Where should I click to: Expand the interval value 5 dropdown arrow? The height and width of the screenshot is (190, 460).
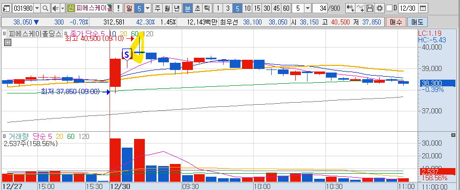(308, 8)
